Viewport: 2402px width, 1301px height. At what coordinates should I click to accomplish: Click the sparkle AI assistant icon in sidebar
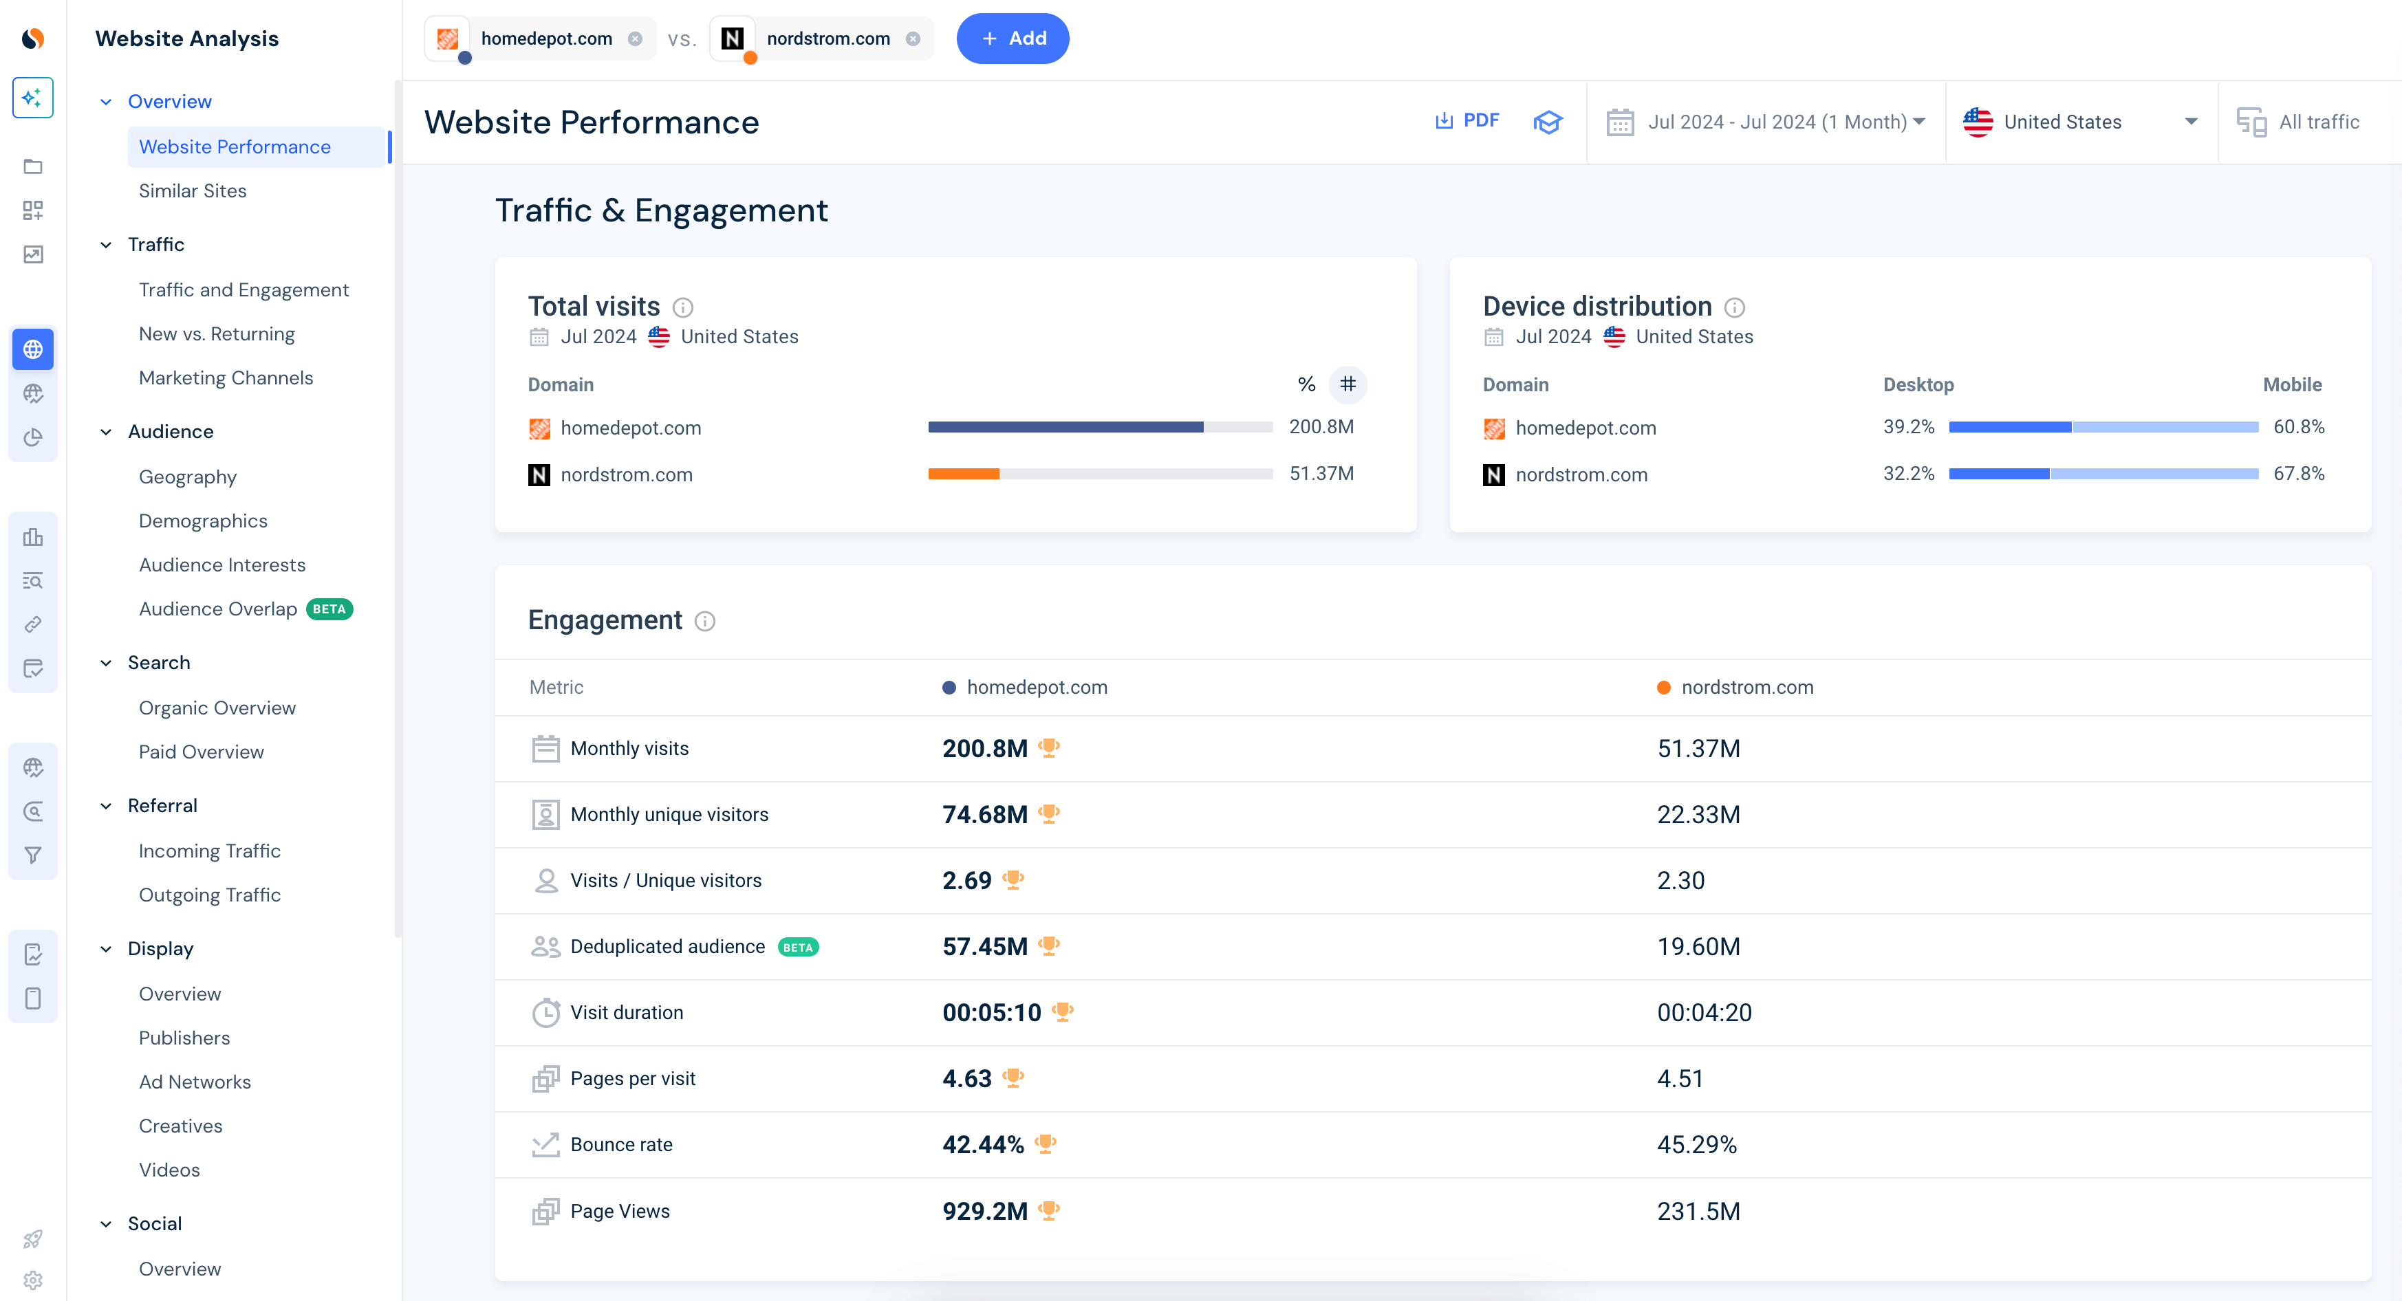pos(32,98)
